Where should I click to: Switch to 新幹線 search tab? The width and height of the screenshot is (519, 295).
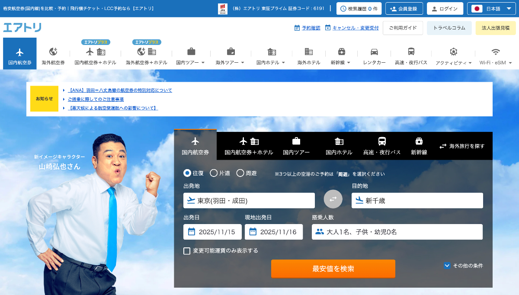(x=419, y=146)
